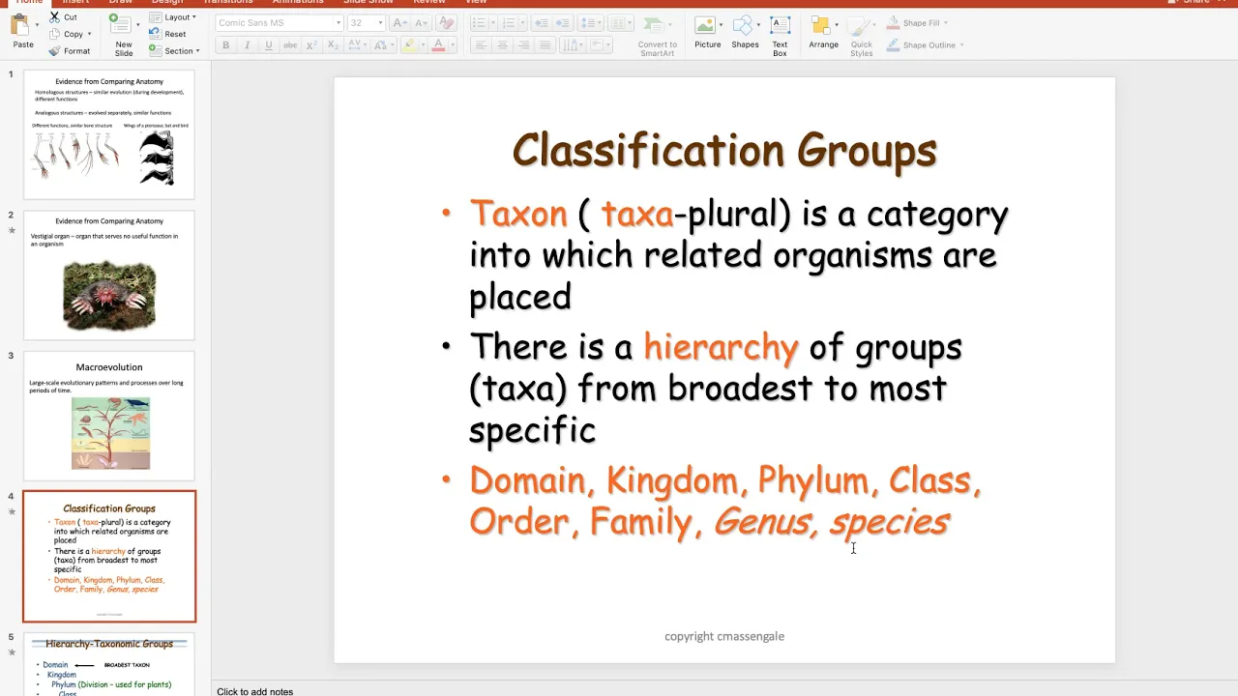Select slide 4 Classification Groups thumbnail
The height and width of the screenshot is (696, 1238).
point(109,557)
